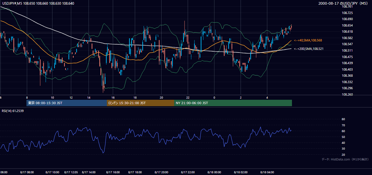Click RSI scale value 40
This screenshot has height=175, width=372.
[343, 143]
